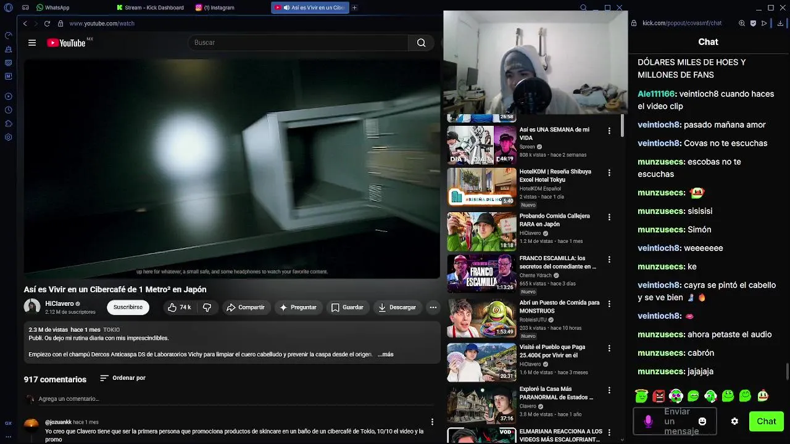Open the downloads icon in chat window toolbar
The height and width of the screenshot is (444, 790).
tap(780, 23)
